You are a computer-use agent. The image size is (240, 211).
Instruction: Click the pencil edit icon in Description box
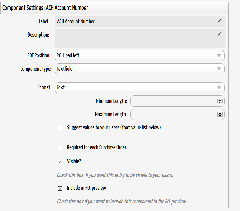[x=219, y=34]
